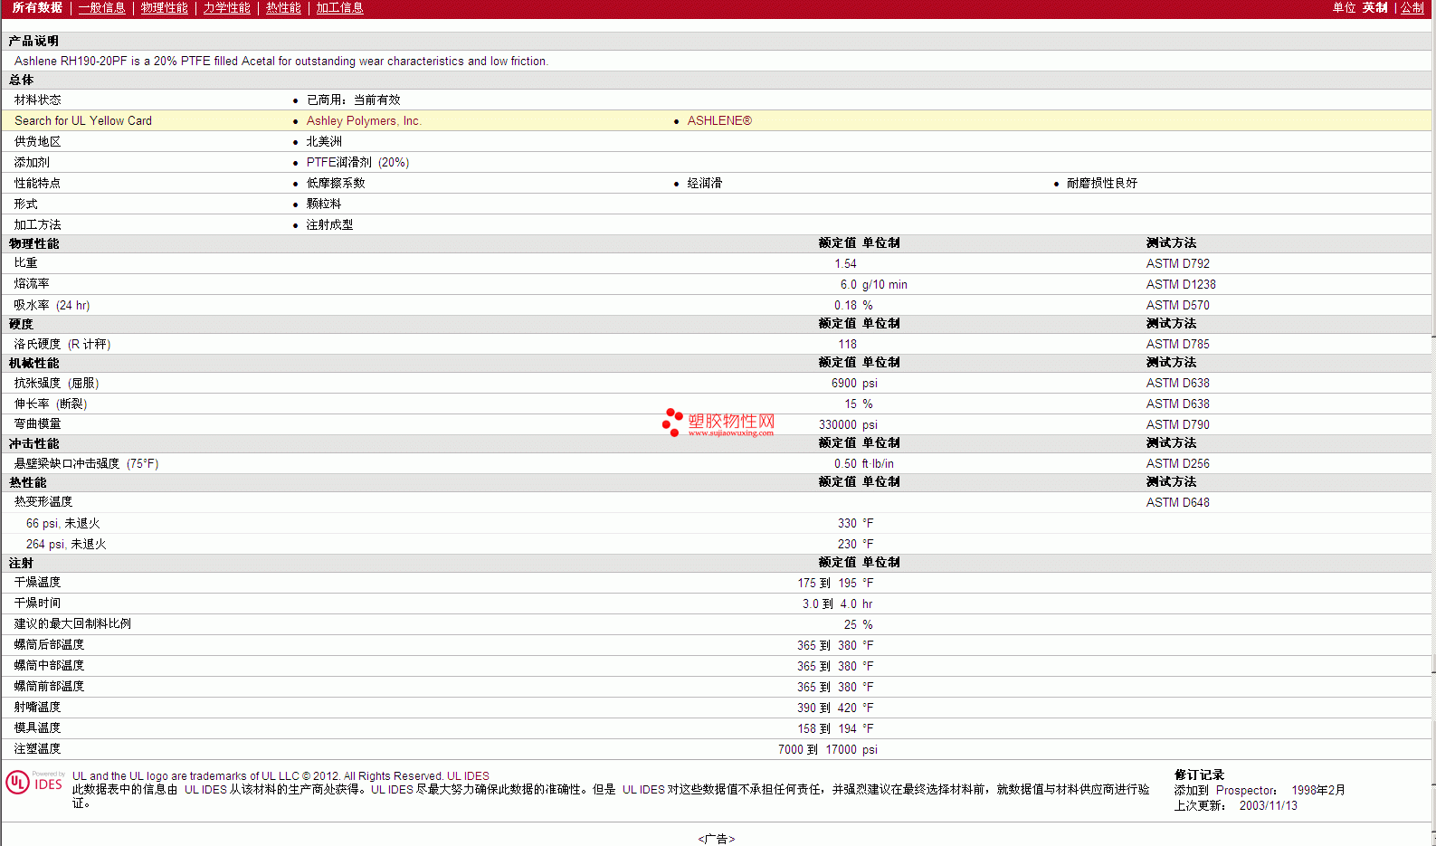Follow the Ashley Polymers, Inc. link
This screenshot has height=846, width=1436.
364,121
